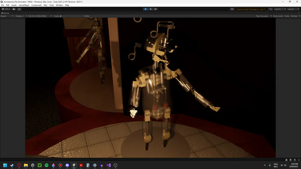Open the Windows Start menu
The image size is (301, 169).
[5, 165]
